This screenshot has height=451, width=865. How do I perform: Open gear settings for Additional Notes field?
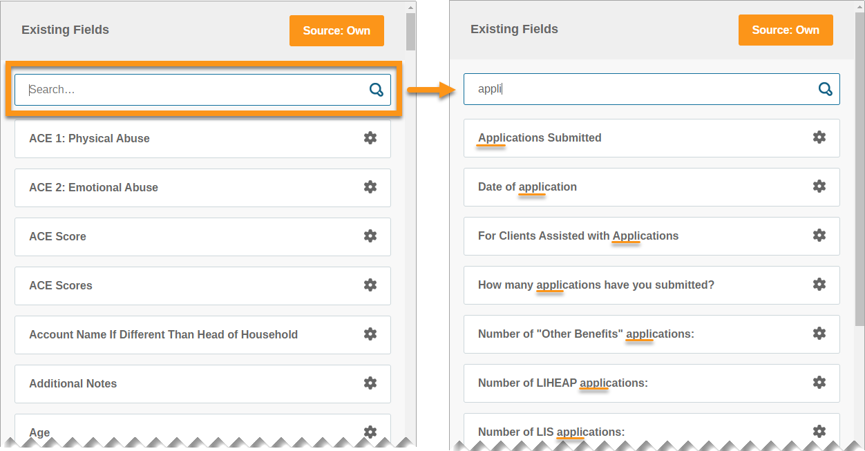click(370, 383)
